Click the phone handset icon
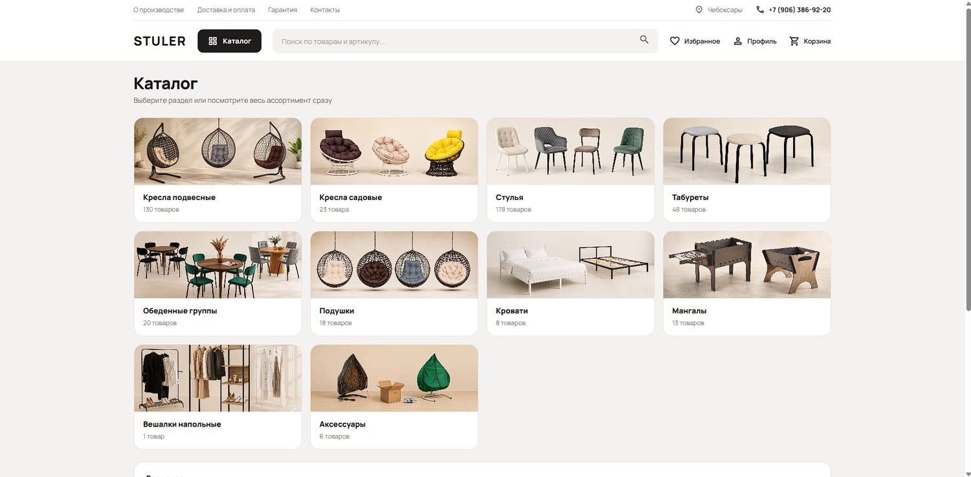Screen dimensions: 971x477 coord(760,10)
